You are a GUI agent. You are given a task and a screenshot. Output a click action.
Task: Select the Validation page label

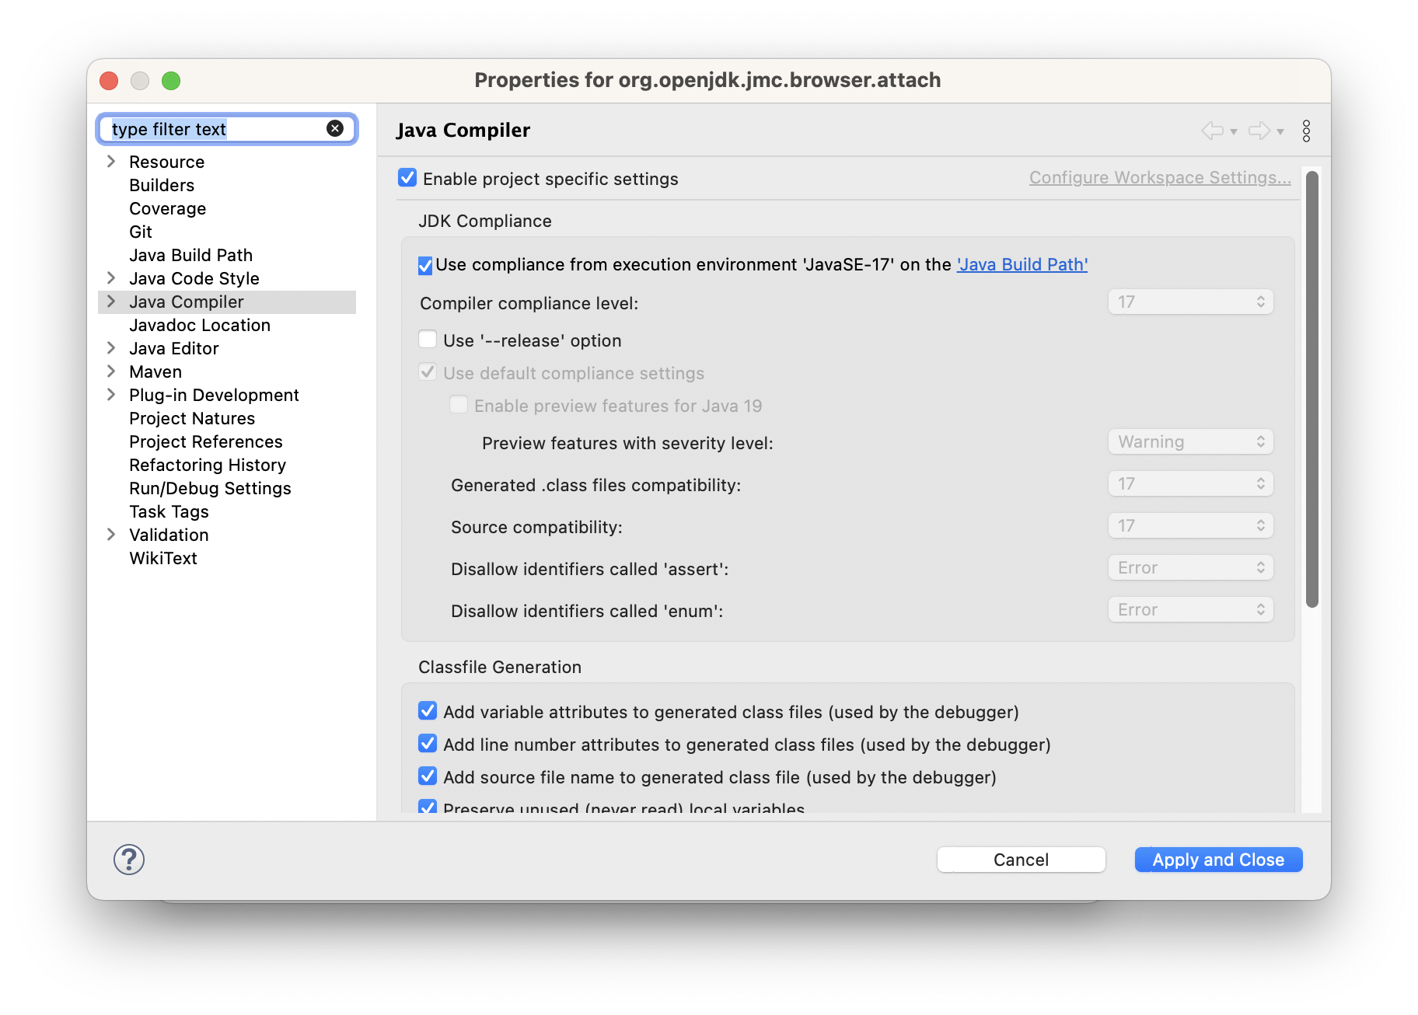pos(169,535)
